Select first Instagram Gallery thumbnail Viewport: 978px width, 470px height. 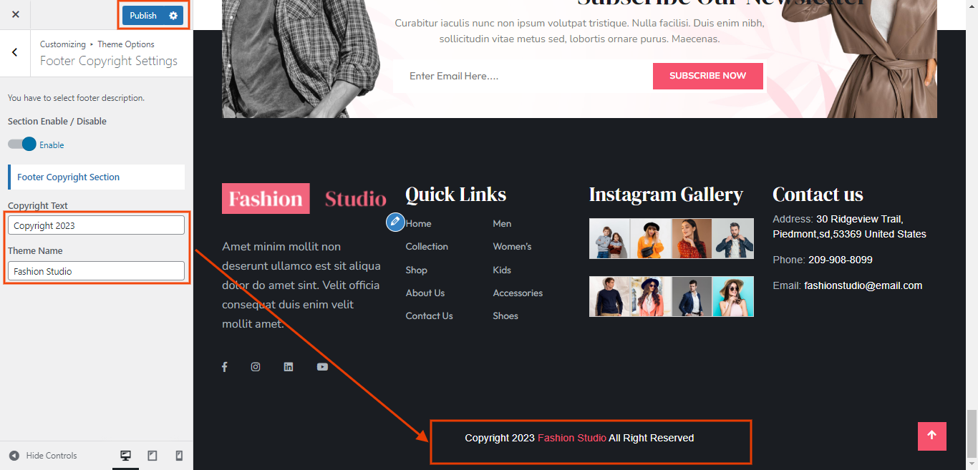click(x=609, y=238)
